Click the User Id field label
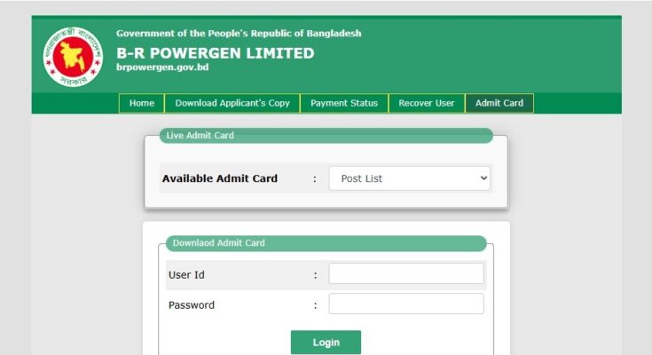 click(x=186, y=275)
